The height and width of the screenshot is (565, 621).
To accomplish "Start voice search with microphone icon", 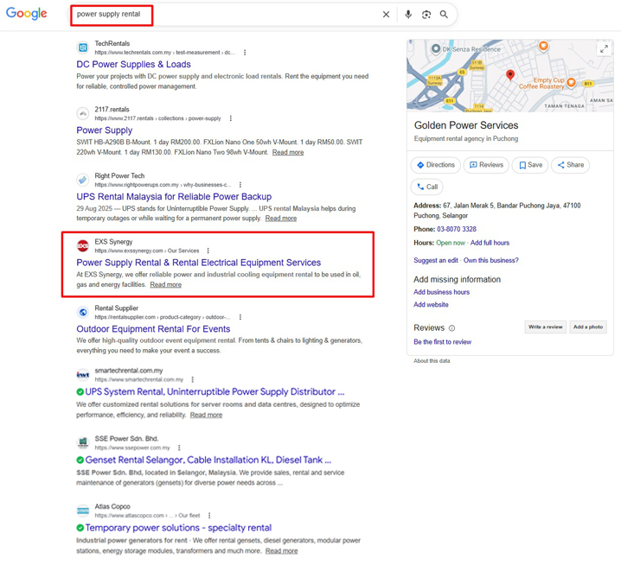I will point(408,15).
